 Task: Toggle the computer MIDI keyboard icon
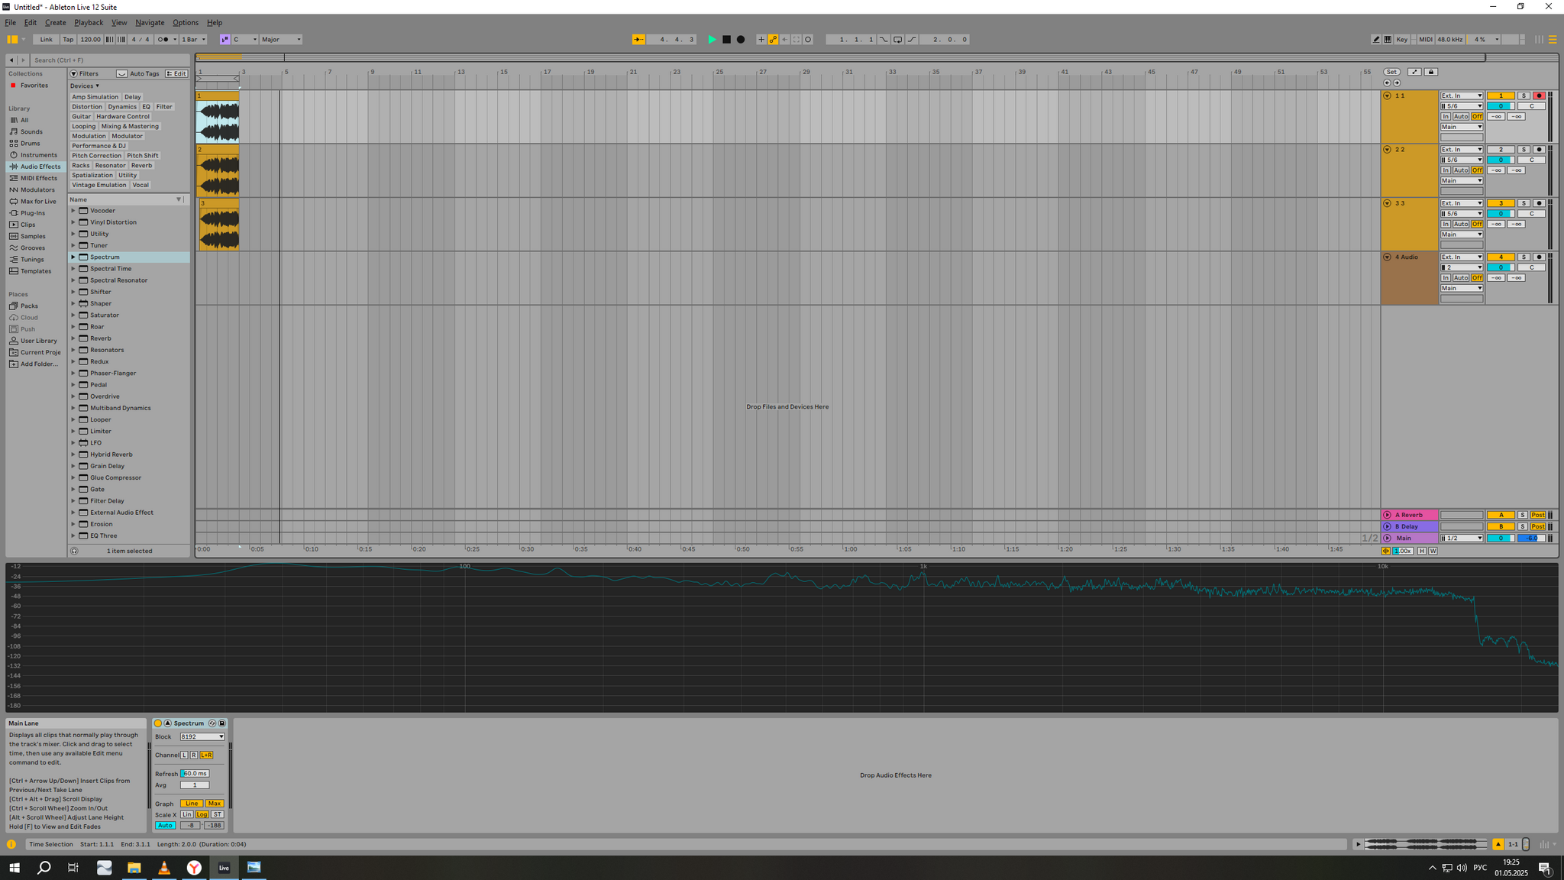pyautogui.click(x=1388, y=40)
